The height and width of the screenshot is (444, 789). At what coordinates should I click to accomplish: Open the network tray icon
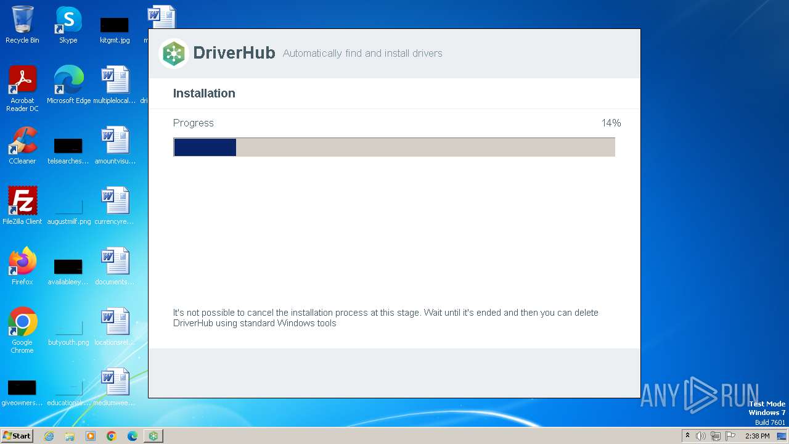pyautogui.click(x=716, y=436)
